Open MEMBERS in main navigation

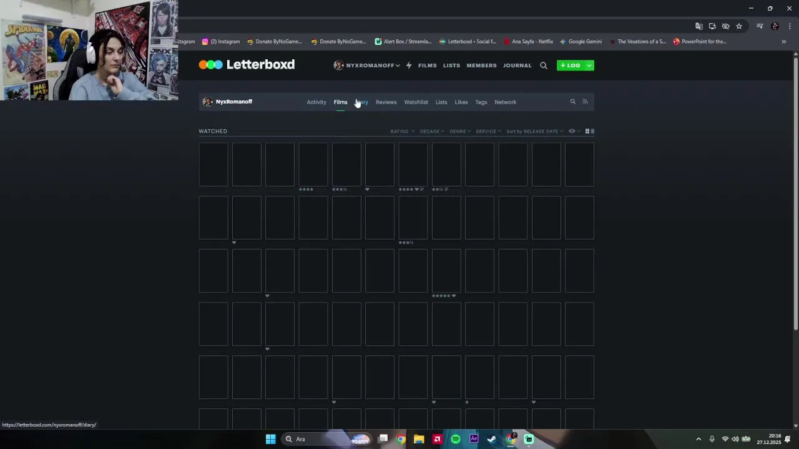pyautogui.click(x=481, y=65)
